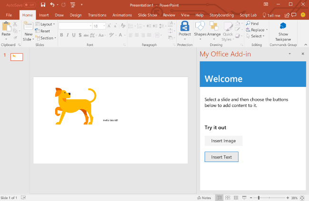Click the Arrange icon
The height and width of the screenshot is (201, 309).
point(214,27)
